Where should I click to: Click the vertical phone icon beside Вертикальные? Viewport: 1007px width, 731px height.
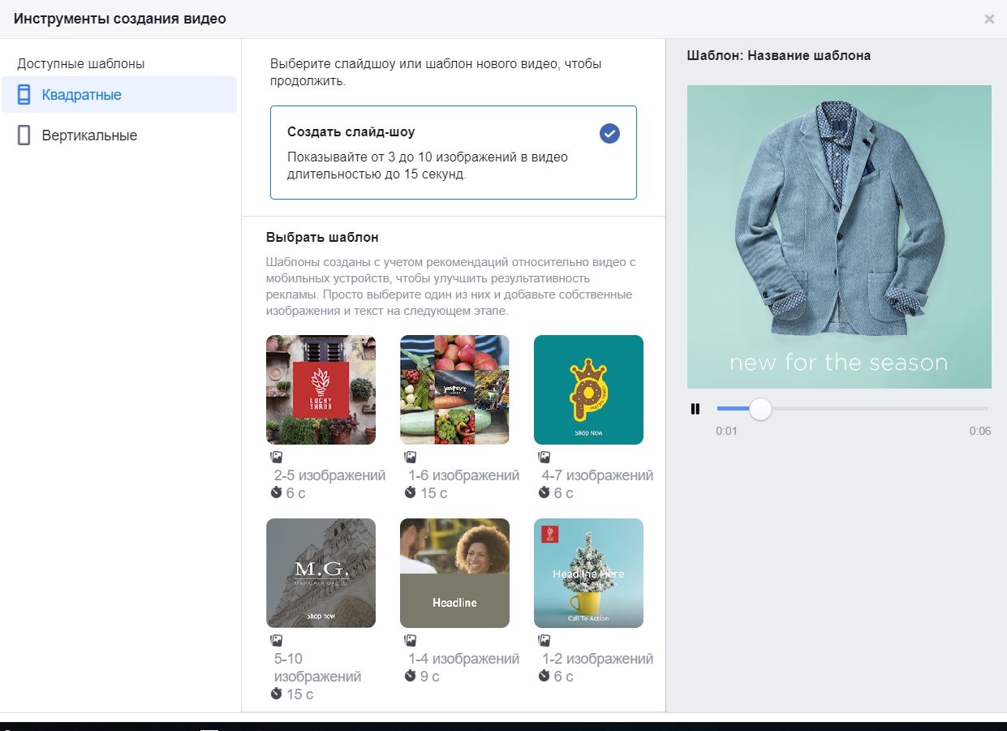[x=24, y=135]
